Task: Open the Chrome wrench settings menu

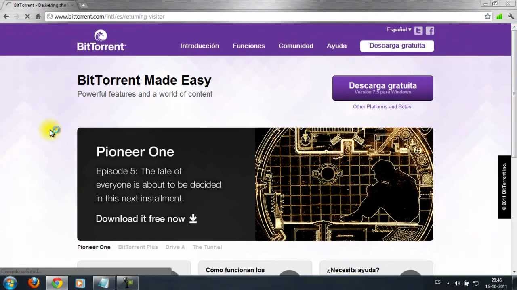Action: 511,17
